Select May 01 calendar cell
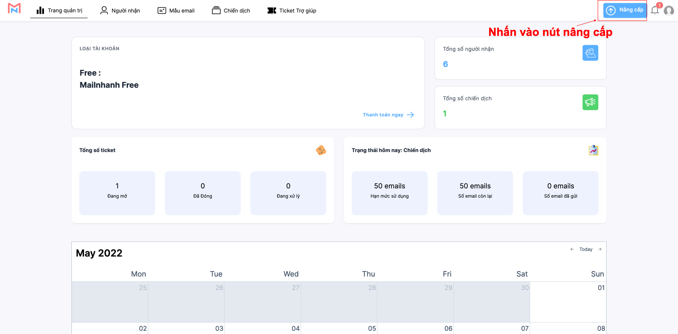The image size is (678, 334). [x=568, y=302]
